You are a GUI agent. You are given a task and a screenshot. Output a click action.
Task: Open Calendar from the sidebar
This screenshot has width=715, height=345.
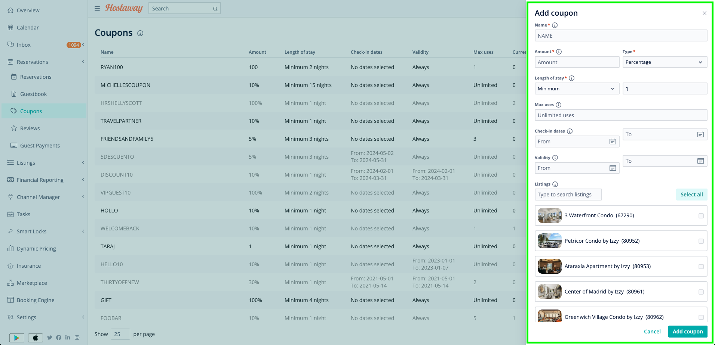coord(28,28)
